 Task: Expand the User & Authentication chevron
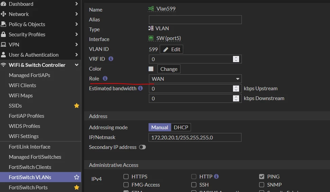[x=76, y=55]
